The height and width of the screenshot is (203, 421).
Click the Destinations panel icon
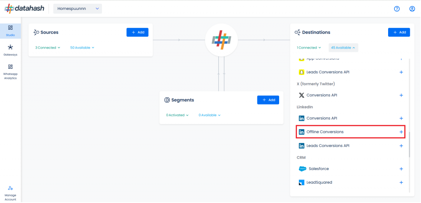pyautogui.click(x=298, y=32)
